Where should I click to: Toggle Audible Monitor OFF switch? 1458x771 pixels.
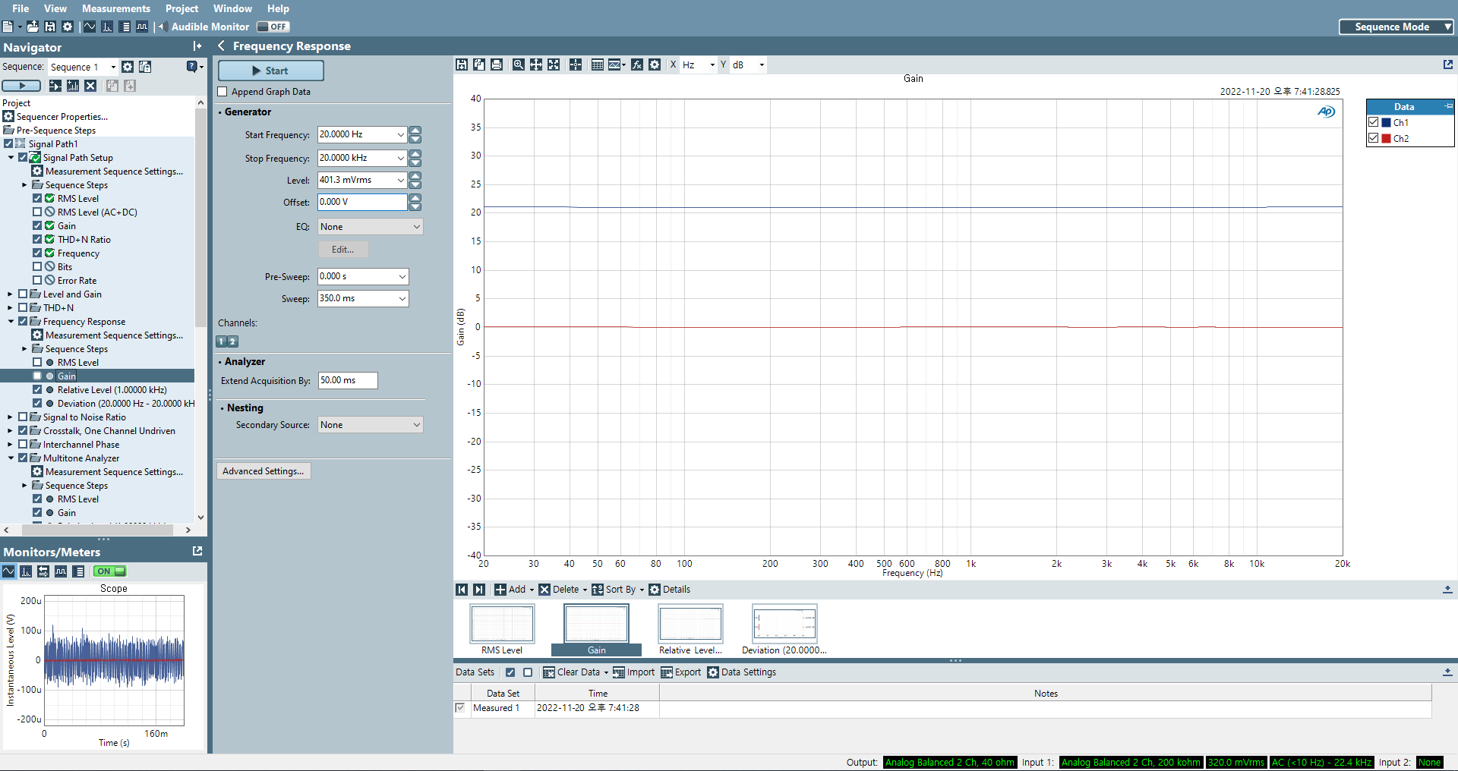(273, 27)
